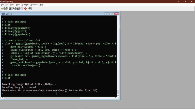Click the console vertical scrollbar down arrow
195x109 pixels.
tap(118, 95)
